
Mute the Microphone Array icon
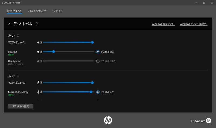click(39, 92)
